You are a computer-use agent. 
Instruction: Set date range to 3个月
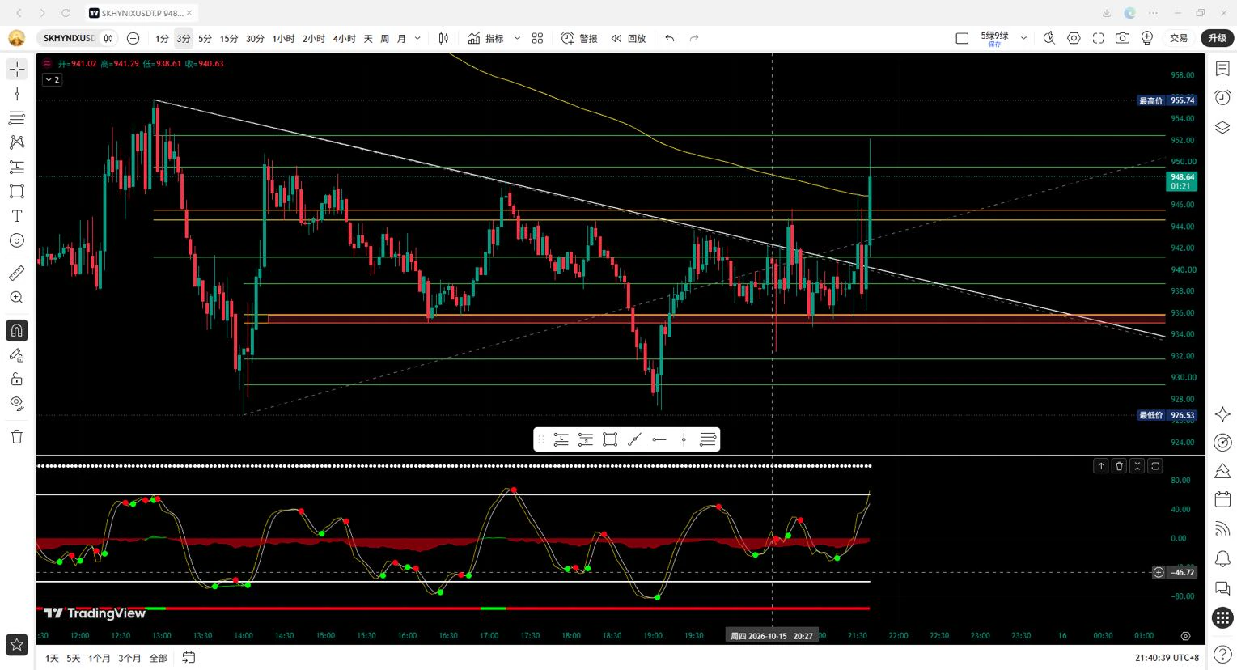[129, 658]
